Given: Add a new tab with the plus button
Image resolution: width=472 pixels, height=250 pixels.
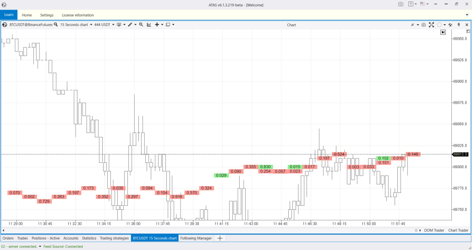Looking at the screenshot, I should 220,238.
